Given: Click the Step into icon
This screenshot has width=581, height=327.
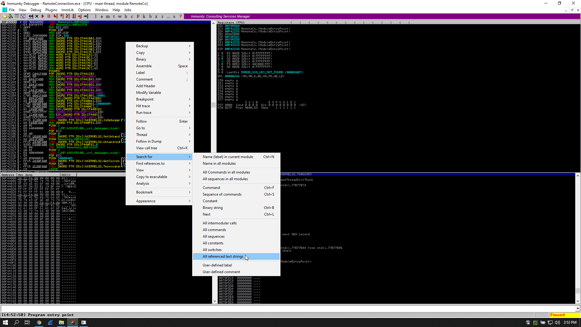Looking at the screenshot, I should pos(55,16).
